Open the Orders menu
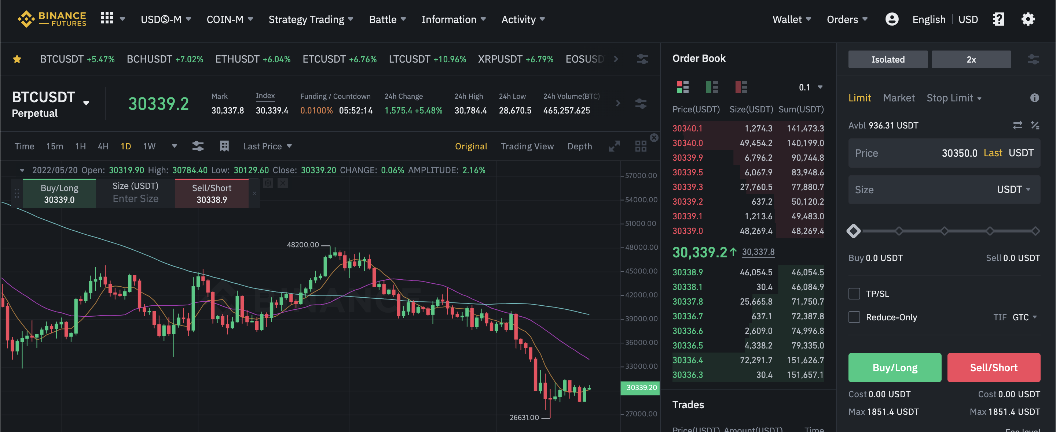 (x=847, y=19)
